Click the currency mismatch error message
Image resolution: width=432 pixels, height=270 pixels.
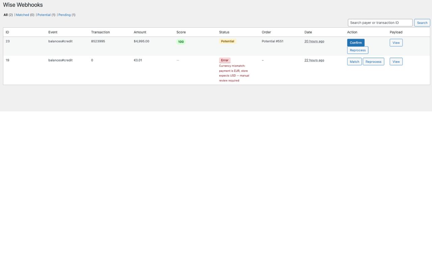tap(234, 73)
